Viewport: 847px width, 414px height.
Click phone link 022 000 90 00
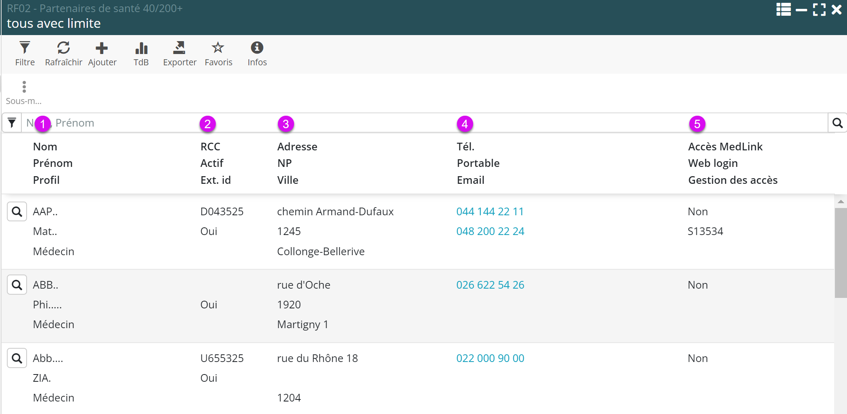(x=490, y=358)
